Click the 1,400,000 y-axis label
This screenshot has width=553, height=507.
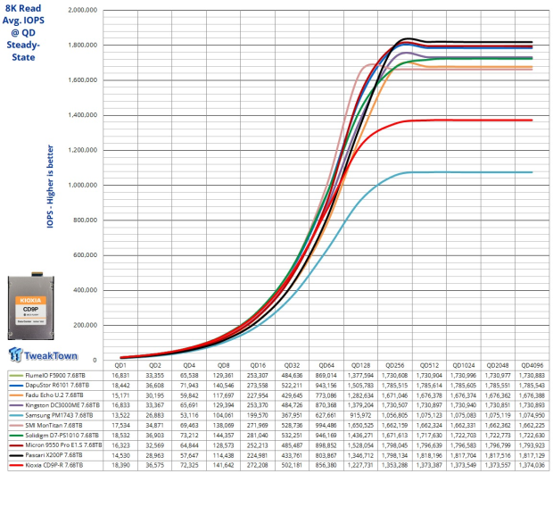(83, 115)
